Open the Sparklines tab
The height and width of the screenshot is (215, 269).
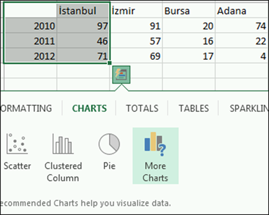tap(249, 108)
